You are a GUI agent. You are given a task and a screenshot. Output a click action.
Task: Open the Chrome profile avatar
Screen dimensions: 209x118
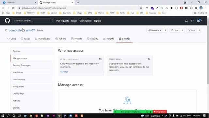pyautogui.click(x=201, y=8)
